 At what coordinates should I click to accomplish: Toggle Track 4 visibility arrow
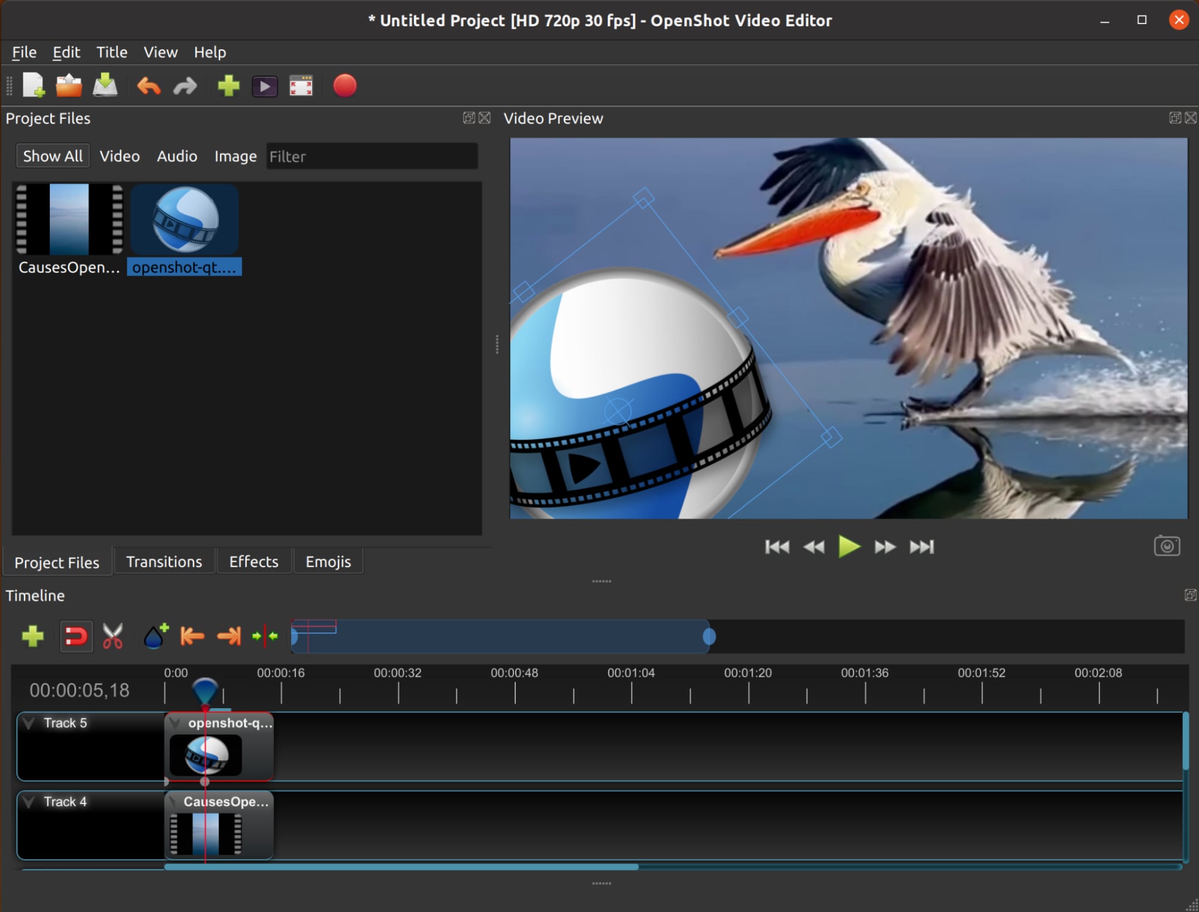(x=31, y=802)
